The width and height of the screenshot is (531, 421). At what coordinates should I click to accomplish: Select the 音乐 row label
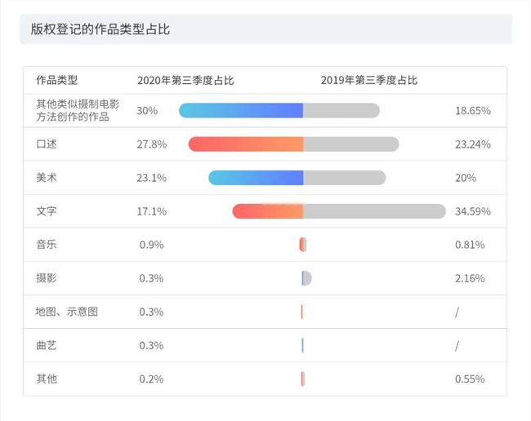[47, 245]
